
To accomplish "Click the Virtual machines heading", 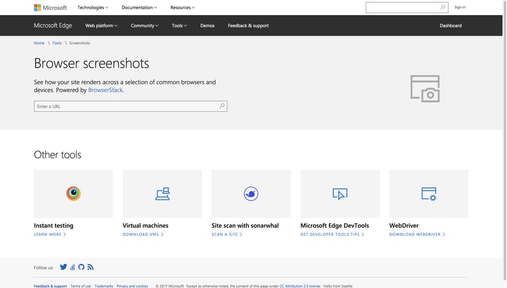I will (x=145, y=226).
